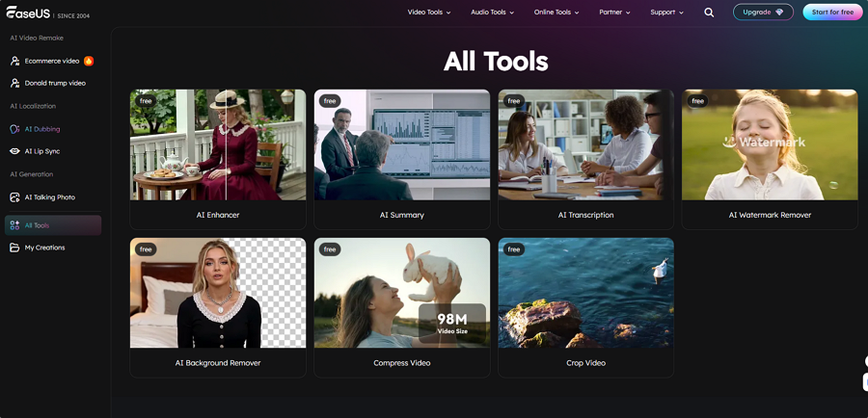Click the 'SINCE 2004' text

click(x=73, y=16)
